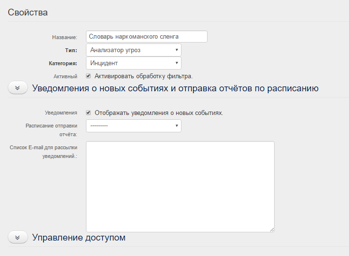Toggle the Активный filter processing checkbox
This screenshot has height=256, width=349.
point(88,76)
